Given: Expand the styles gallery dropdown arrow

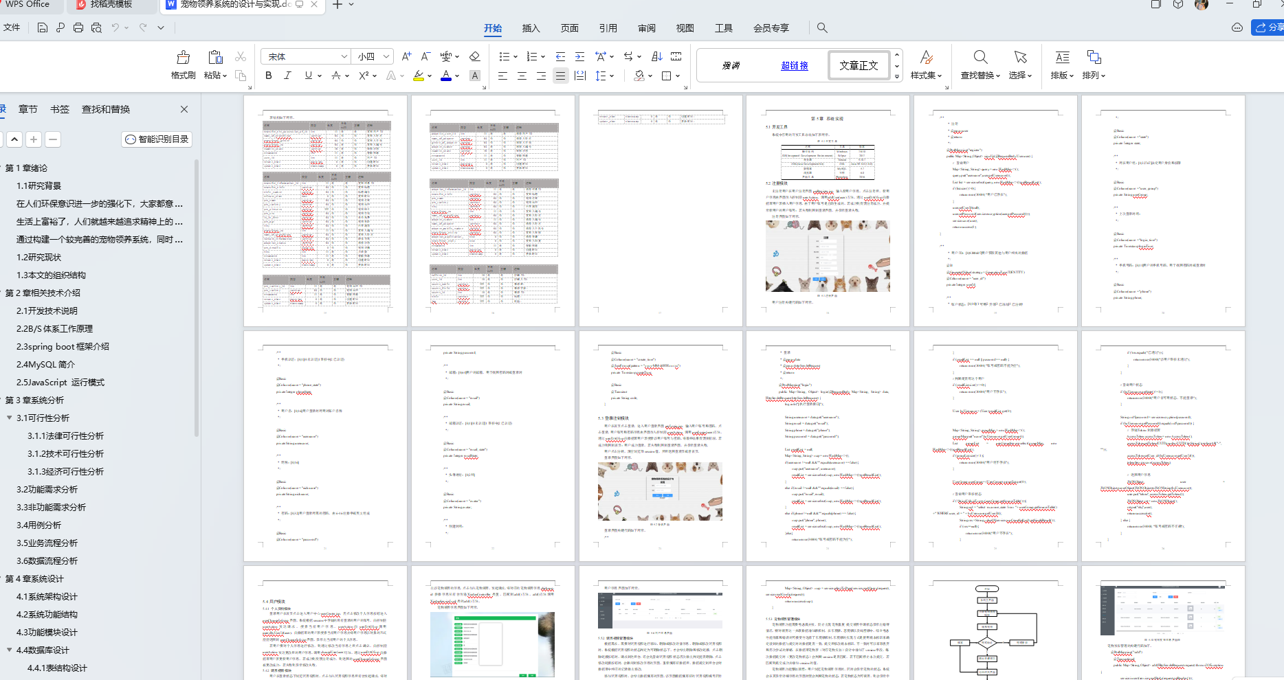Looking at the screenshot, I should point(897,76).
